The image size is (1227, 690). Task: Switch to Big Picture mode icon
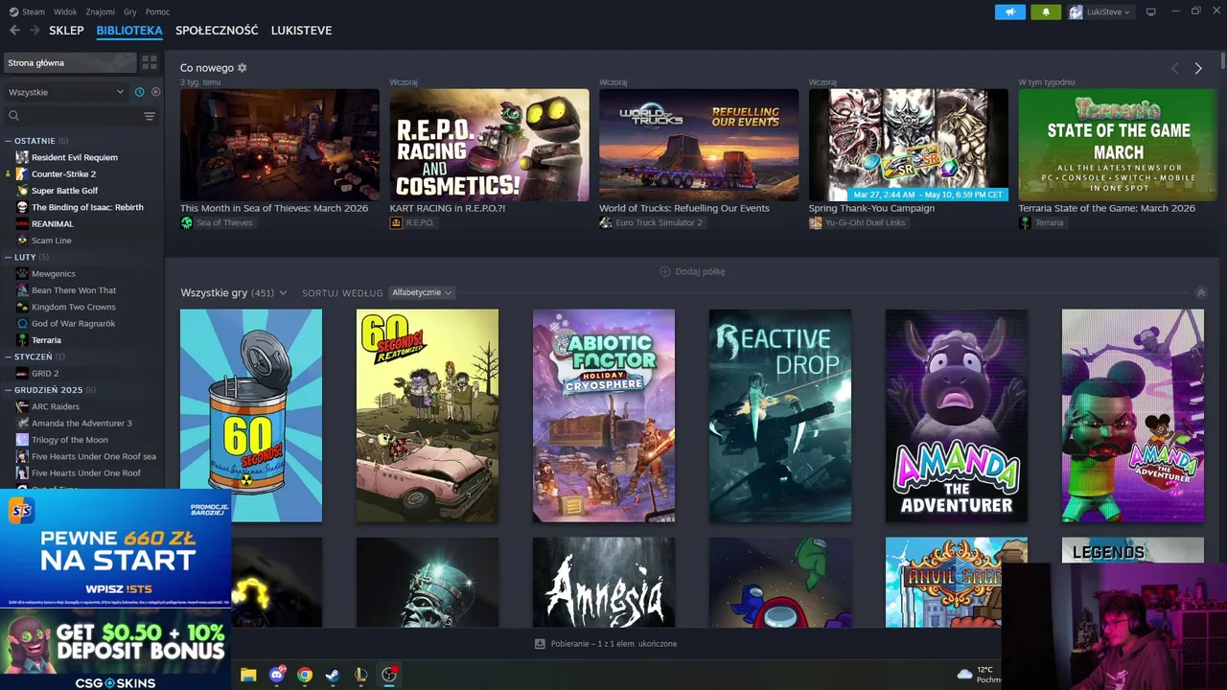(1151, 11)
